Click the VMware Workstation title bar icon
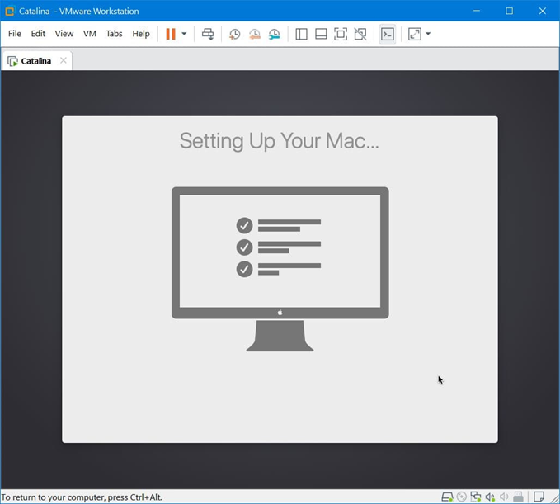 (x=10, y=11)
